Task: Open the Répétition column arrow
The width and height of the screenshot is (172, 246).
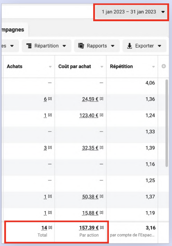Action: pos(153,67)
